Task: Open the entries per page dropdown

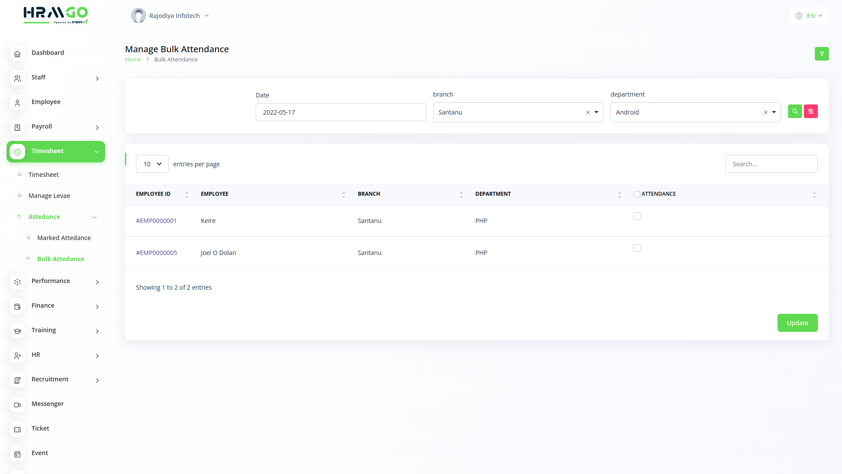Action: pyautogui.click(x=152, y=164)
